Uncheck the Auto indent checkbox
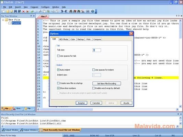Viewport: 183px width, 137px height. [x=58, y=70]
